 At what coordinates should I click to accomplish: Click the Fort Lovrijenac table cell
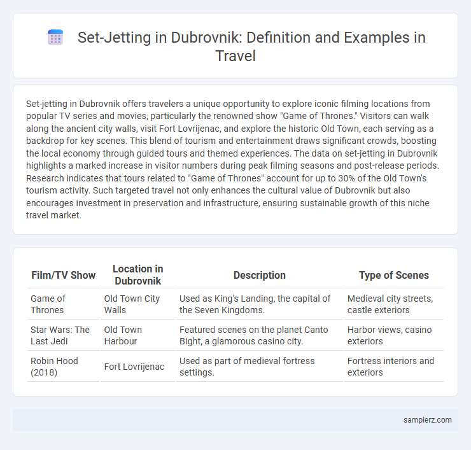coord(137,367)
